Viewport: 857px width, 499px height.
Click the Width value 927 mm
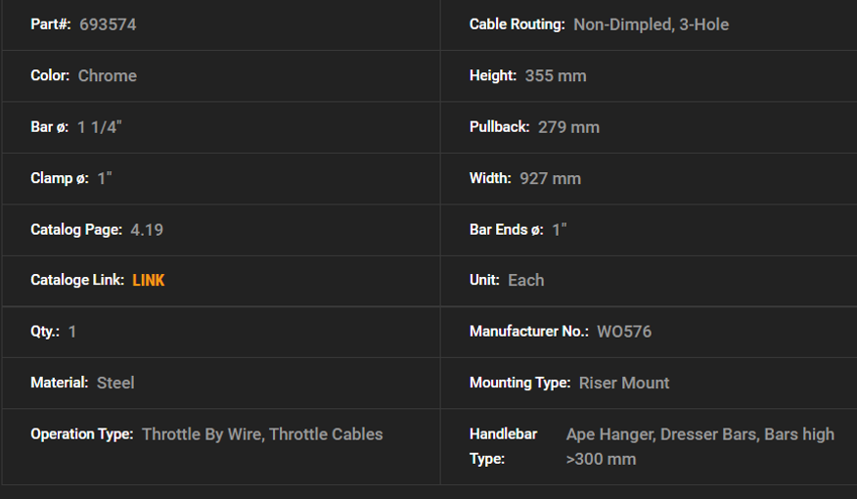coord(550,179)
